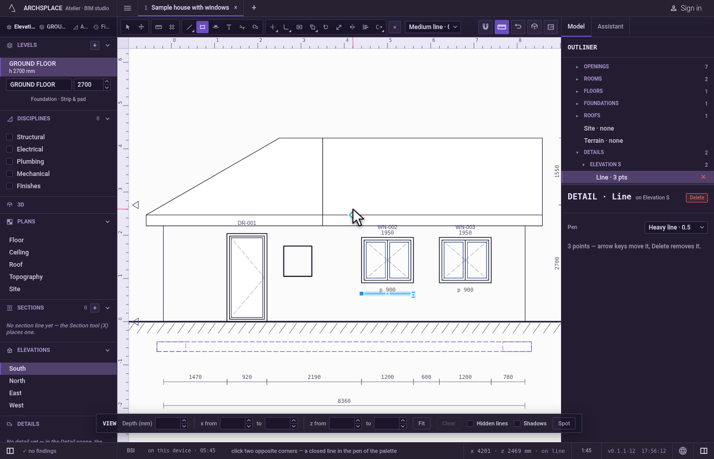This screenshot has height=459, width=714.
Task: Toggle the magnet snap button
Action: coord(486,27)
